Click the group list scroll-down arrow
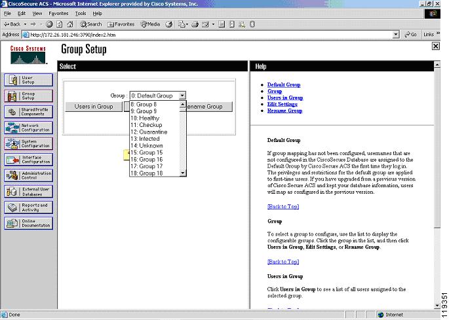449x320 pixels. tap(183, 173)
